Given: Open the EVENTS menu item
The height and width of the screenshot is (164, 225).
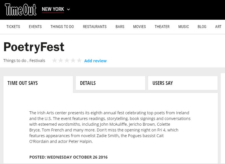Looking at the screenshot, I should coord(35,27).
